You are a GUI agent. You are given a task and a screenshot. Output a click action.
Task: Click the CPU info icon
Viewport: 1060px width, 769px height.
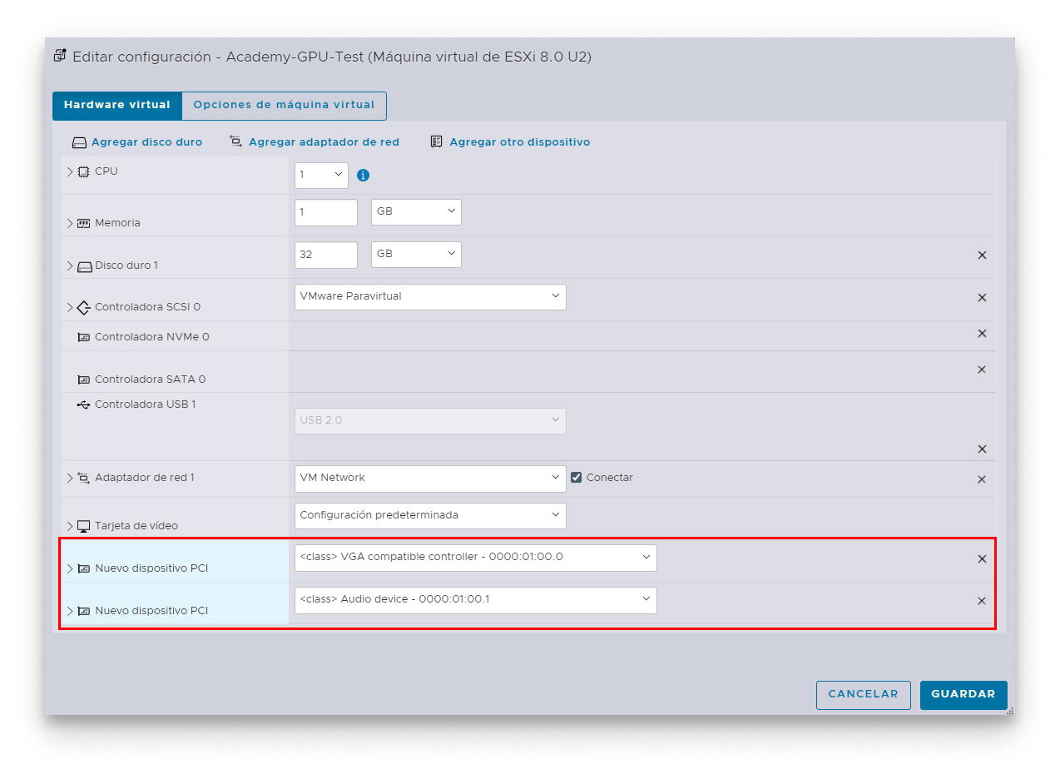click(363, 176)
